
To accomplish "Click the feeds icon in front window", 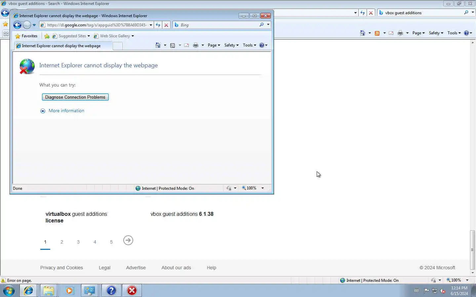I will coord(173,45).
